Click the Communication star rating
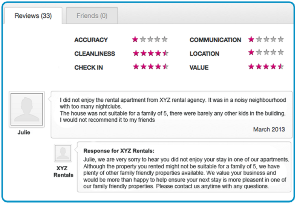This screenshot has height=205, width=297. point(266,40)
